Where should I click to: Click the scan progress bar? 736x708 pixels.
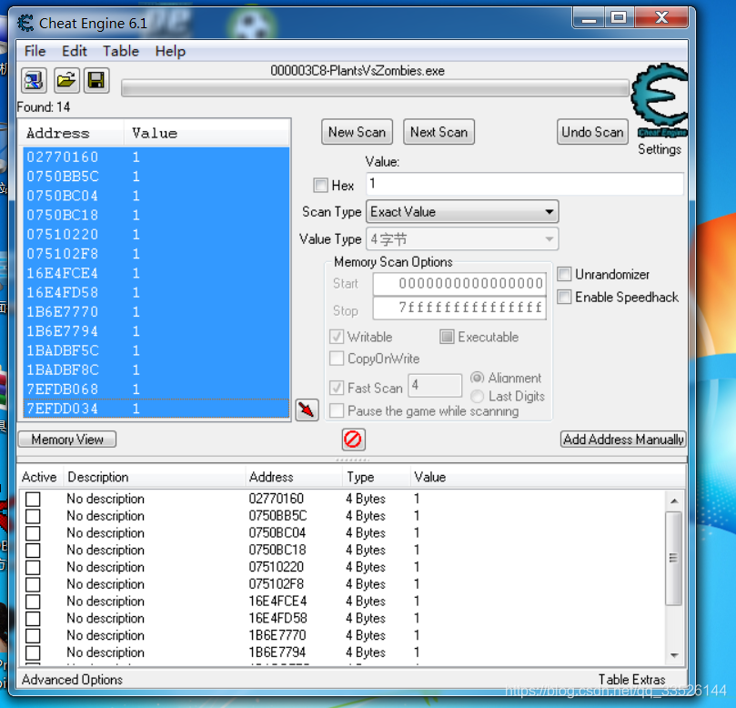coord(375,88)
